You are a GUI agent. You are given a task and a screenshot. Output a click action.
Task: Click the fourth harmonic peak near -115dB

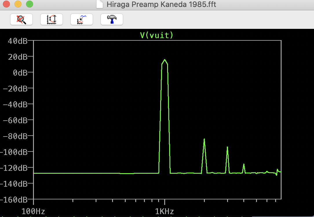[x=244, y=164]
